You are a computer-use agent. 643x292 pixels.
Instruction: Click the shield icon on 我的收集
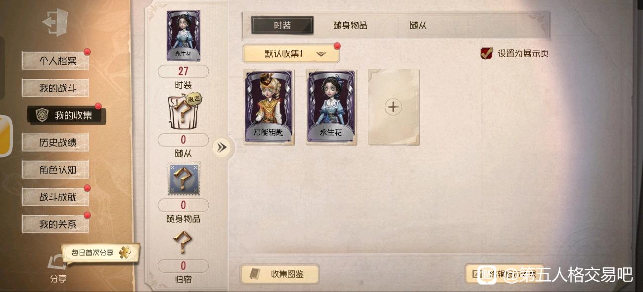[x=42, y=115]
